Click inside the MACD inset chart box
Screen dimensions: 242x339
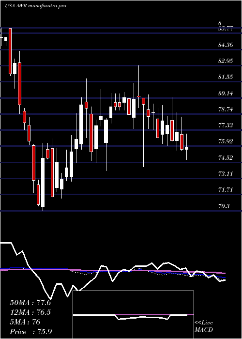(x=133, y=315)
